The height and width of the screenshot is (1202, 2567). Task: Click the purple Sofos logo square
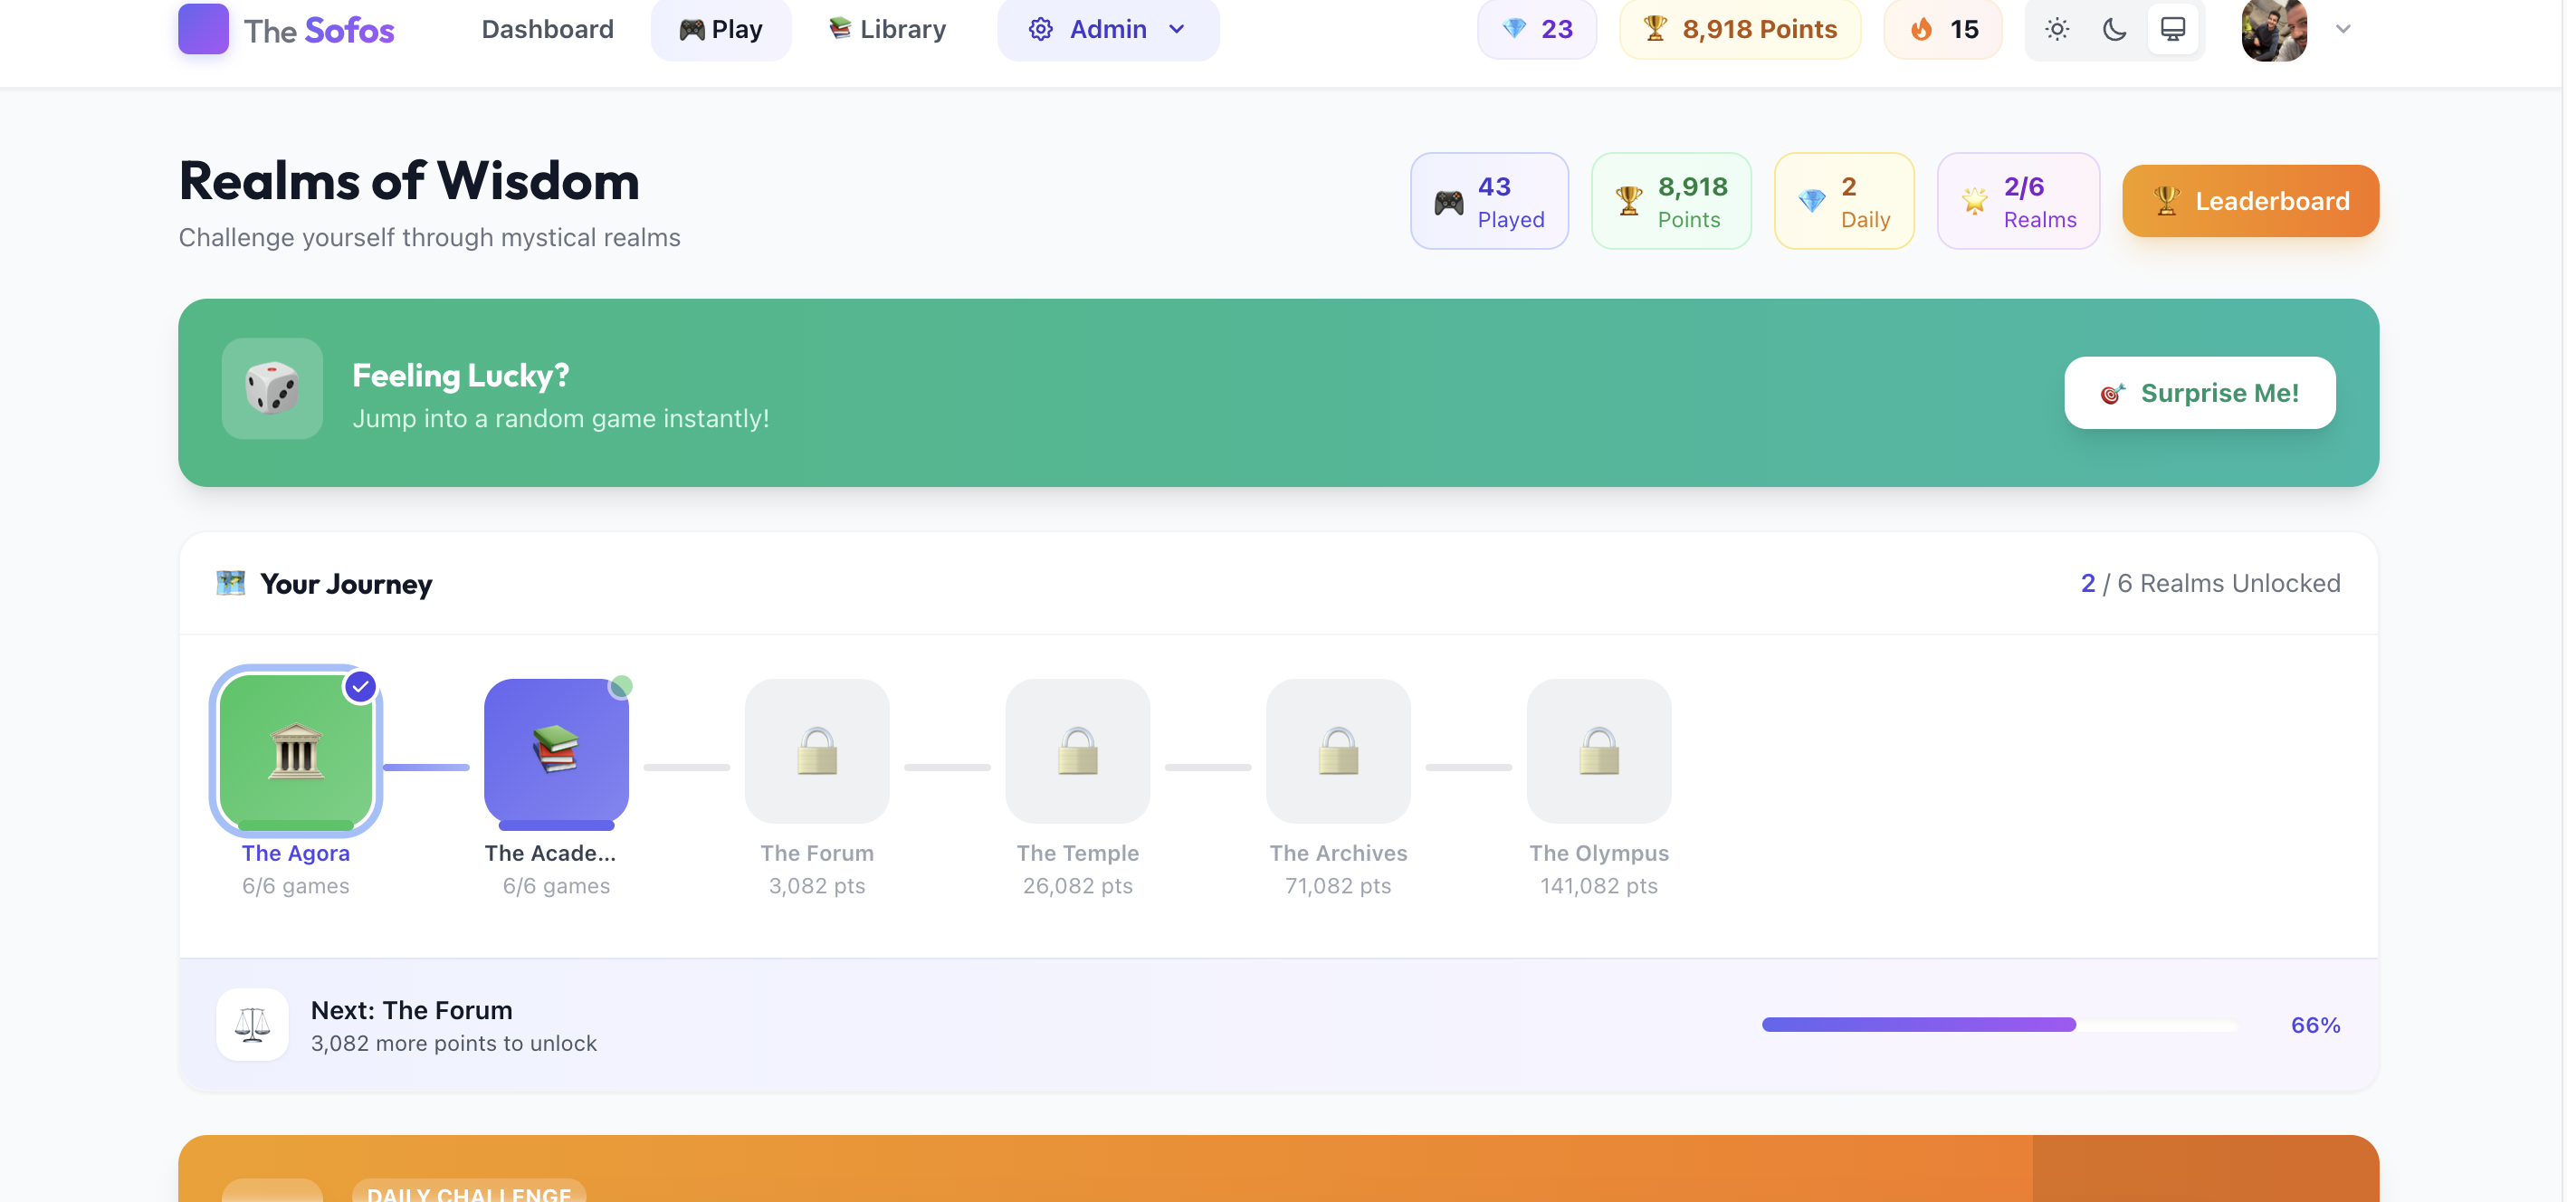204,28
